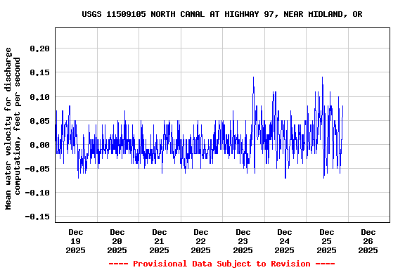Select the Dec 21 2025 date label

(159, 241)
